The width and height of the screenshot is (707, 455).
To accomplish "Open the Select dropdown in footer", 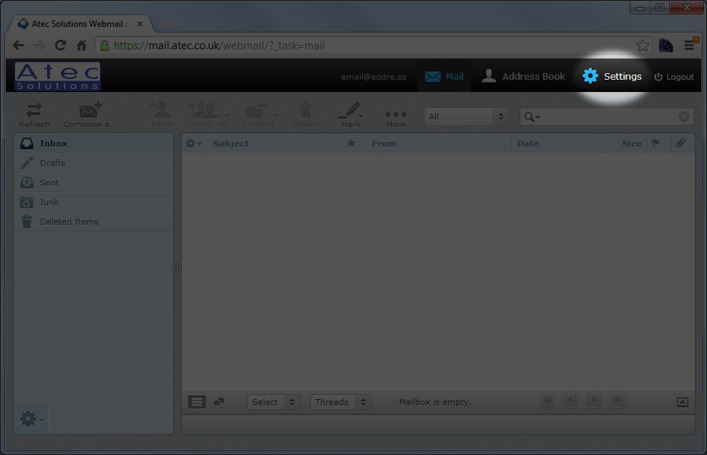I will [x=273, y=402].
